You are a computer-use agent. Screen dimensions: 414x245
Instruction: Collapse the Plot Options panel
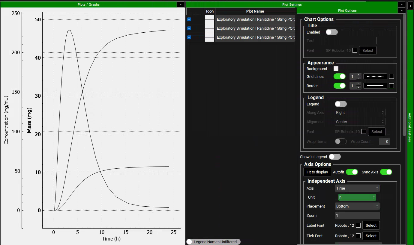coord(402,10)
